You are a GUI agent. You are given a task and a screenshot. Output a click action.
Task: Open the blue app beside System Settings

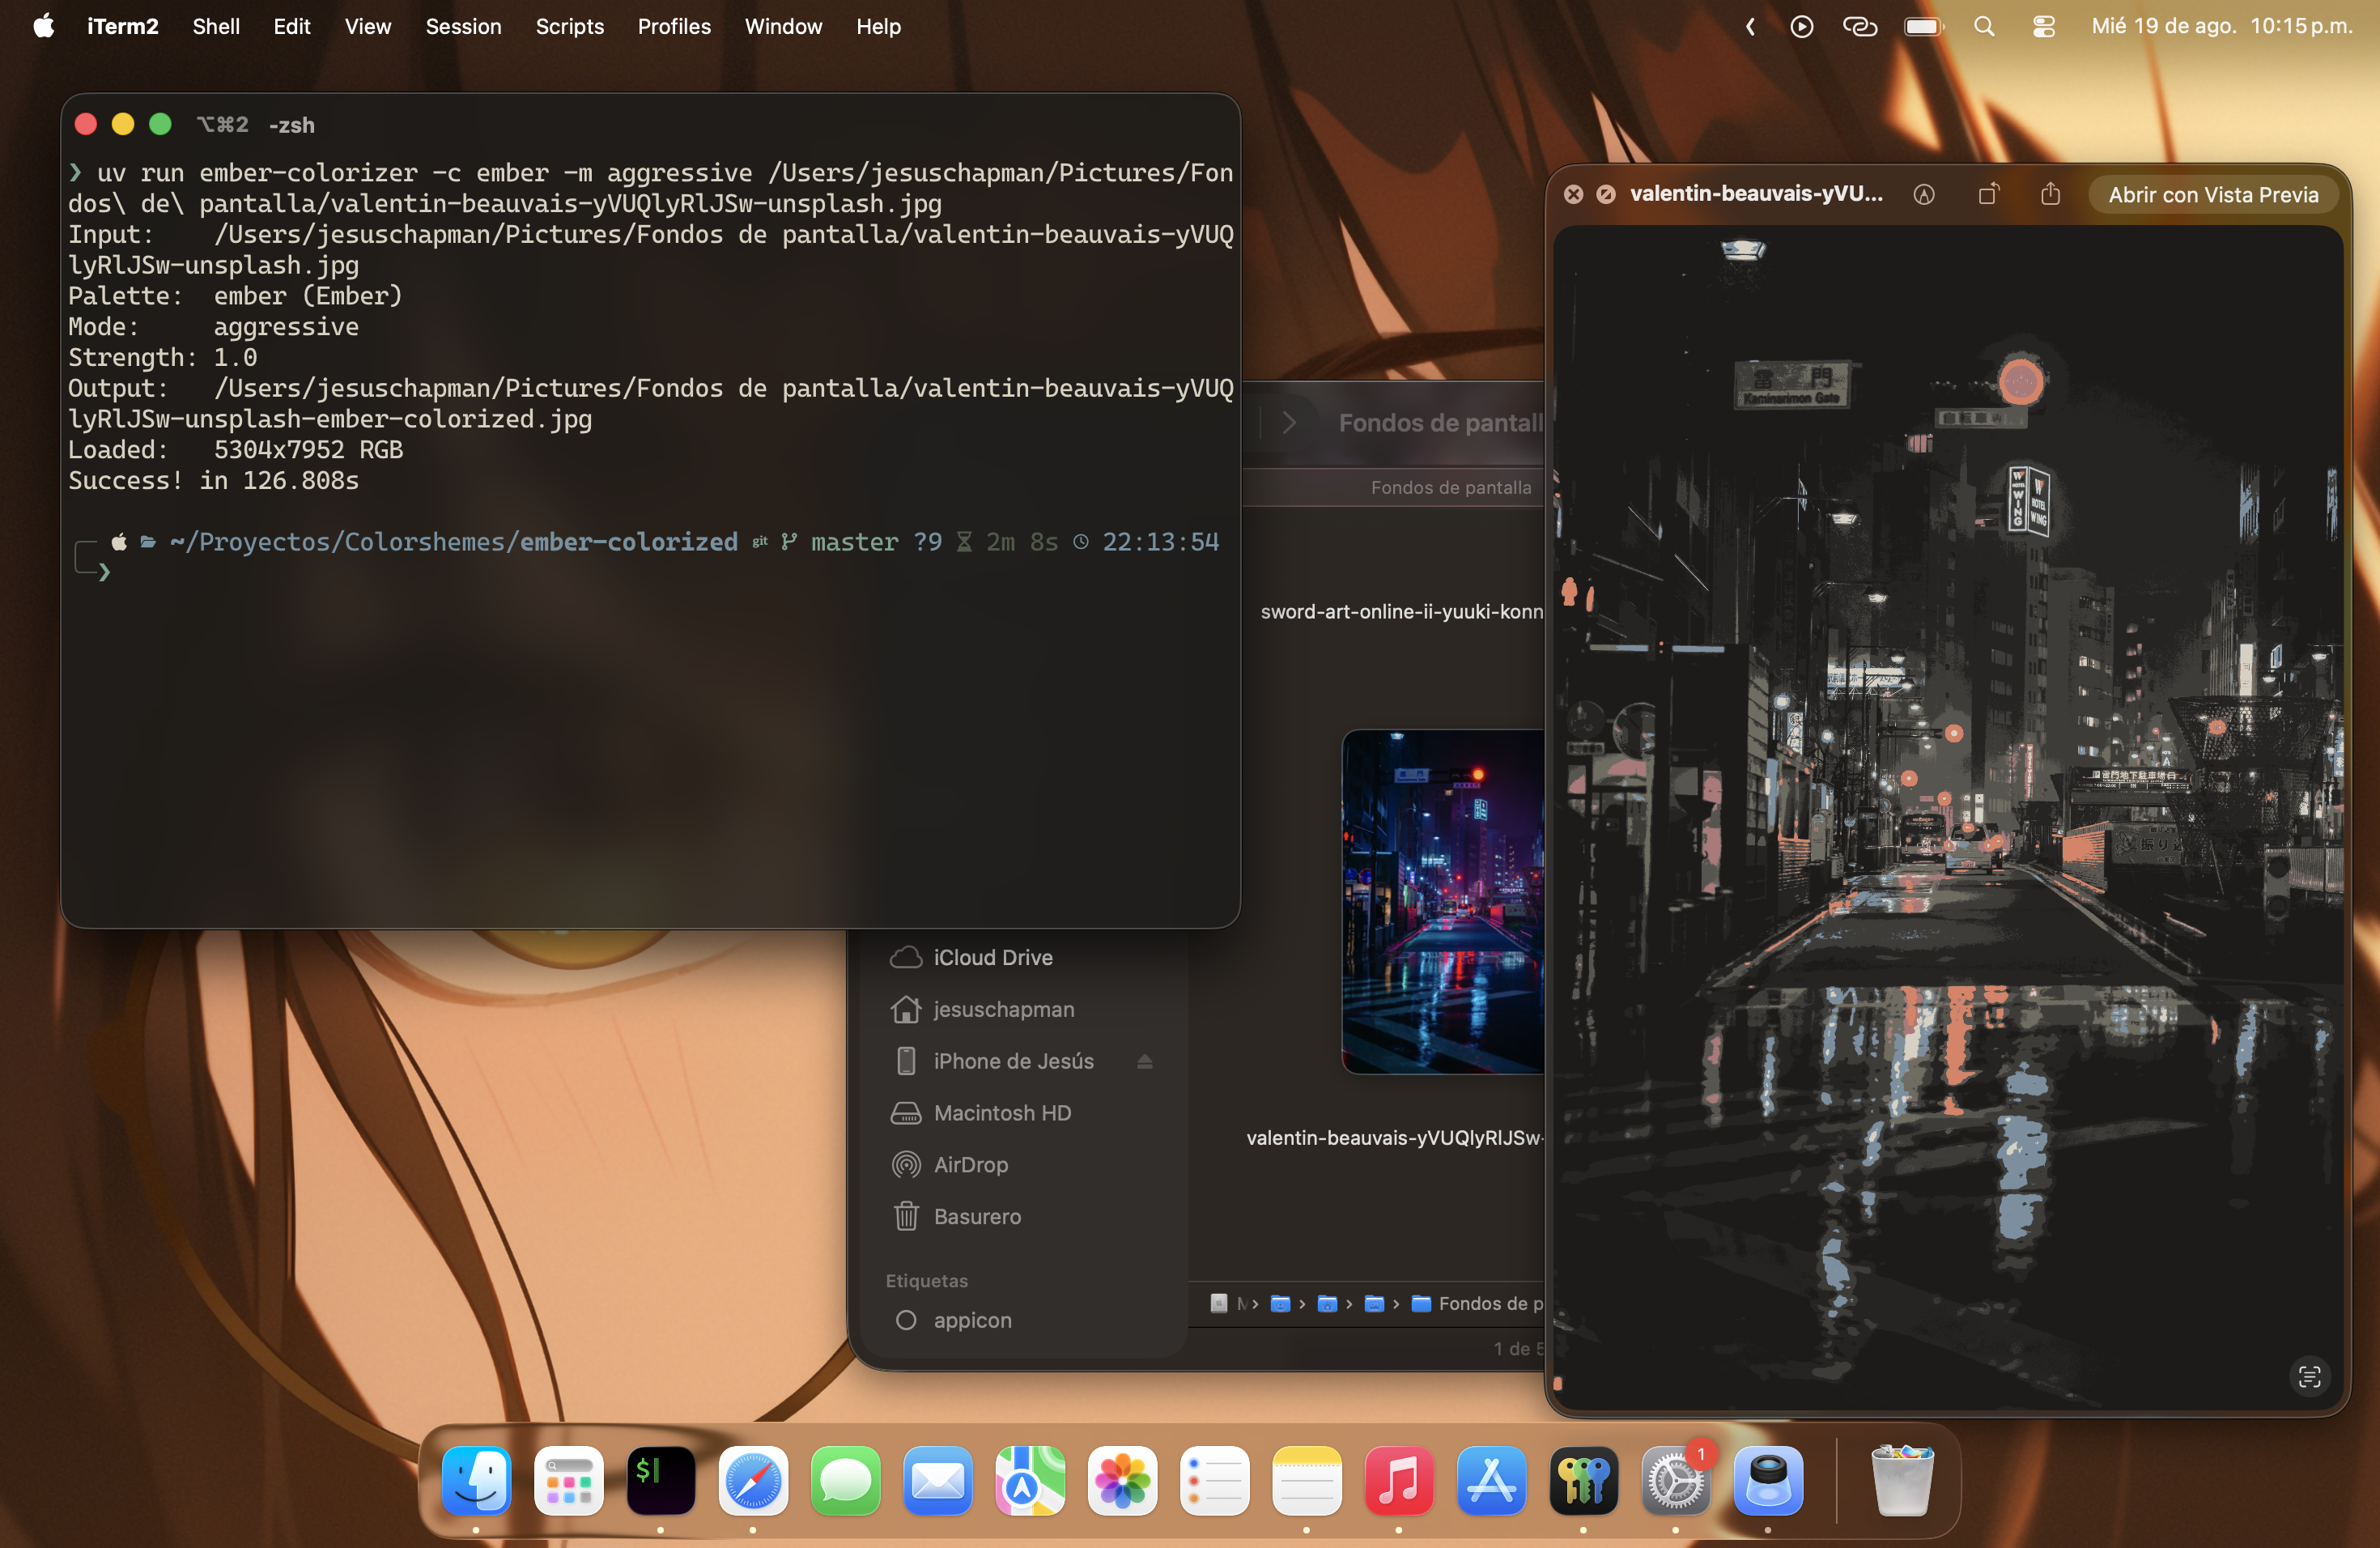(x=1768, y=1480)
